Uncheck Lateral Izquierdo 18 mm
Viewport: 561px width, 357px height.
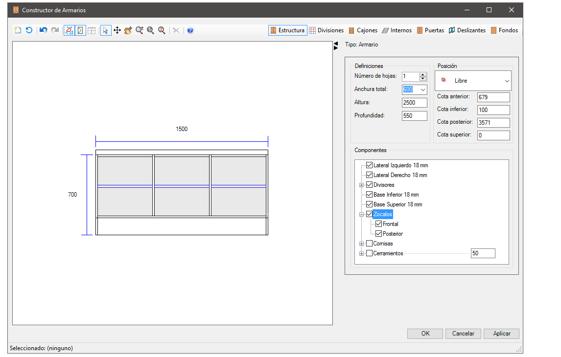click(370, 165)
